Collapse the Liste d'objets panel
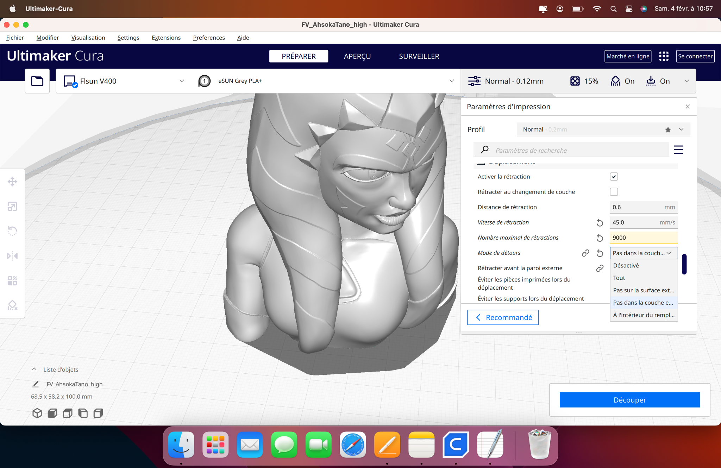The image size is (721, 468). pos(34,369)
